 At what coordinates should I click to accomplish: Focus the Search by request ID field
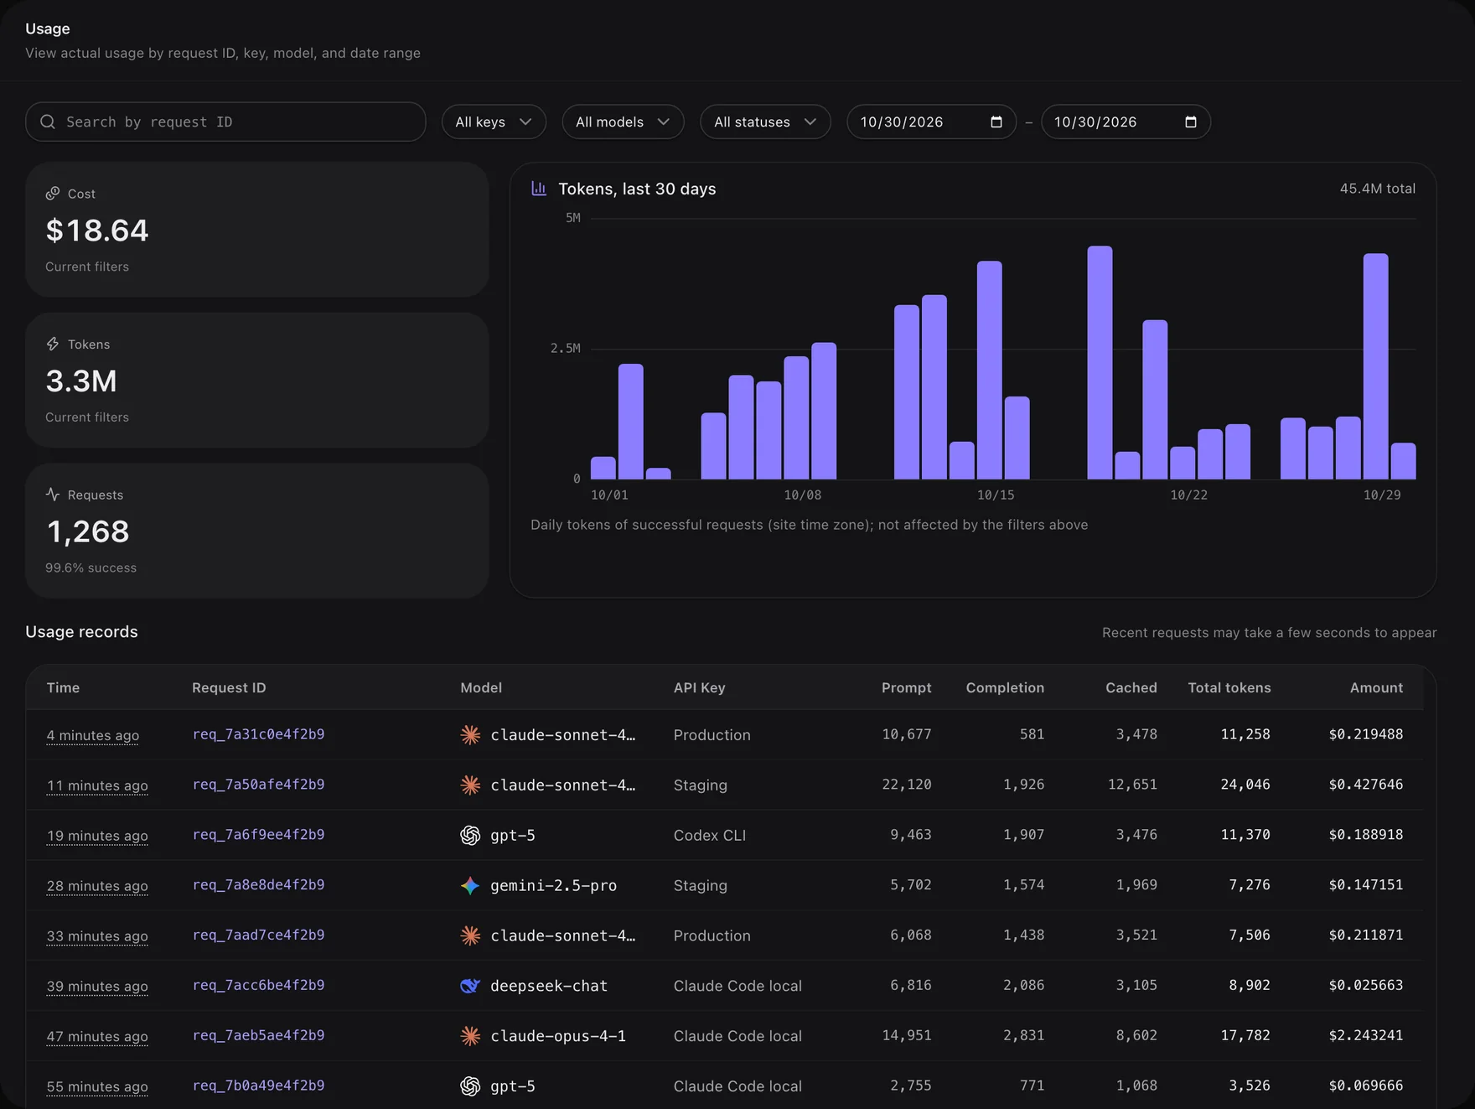(x=225, y=122)
